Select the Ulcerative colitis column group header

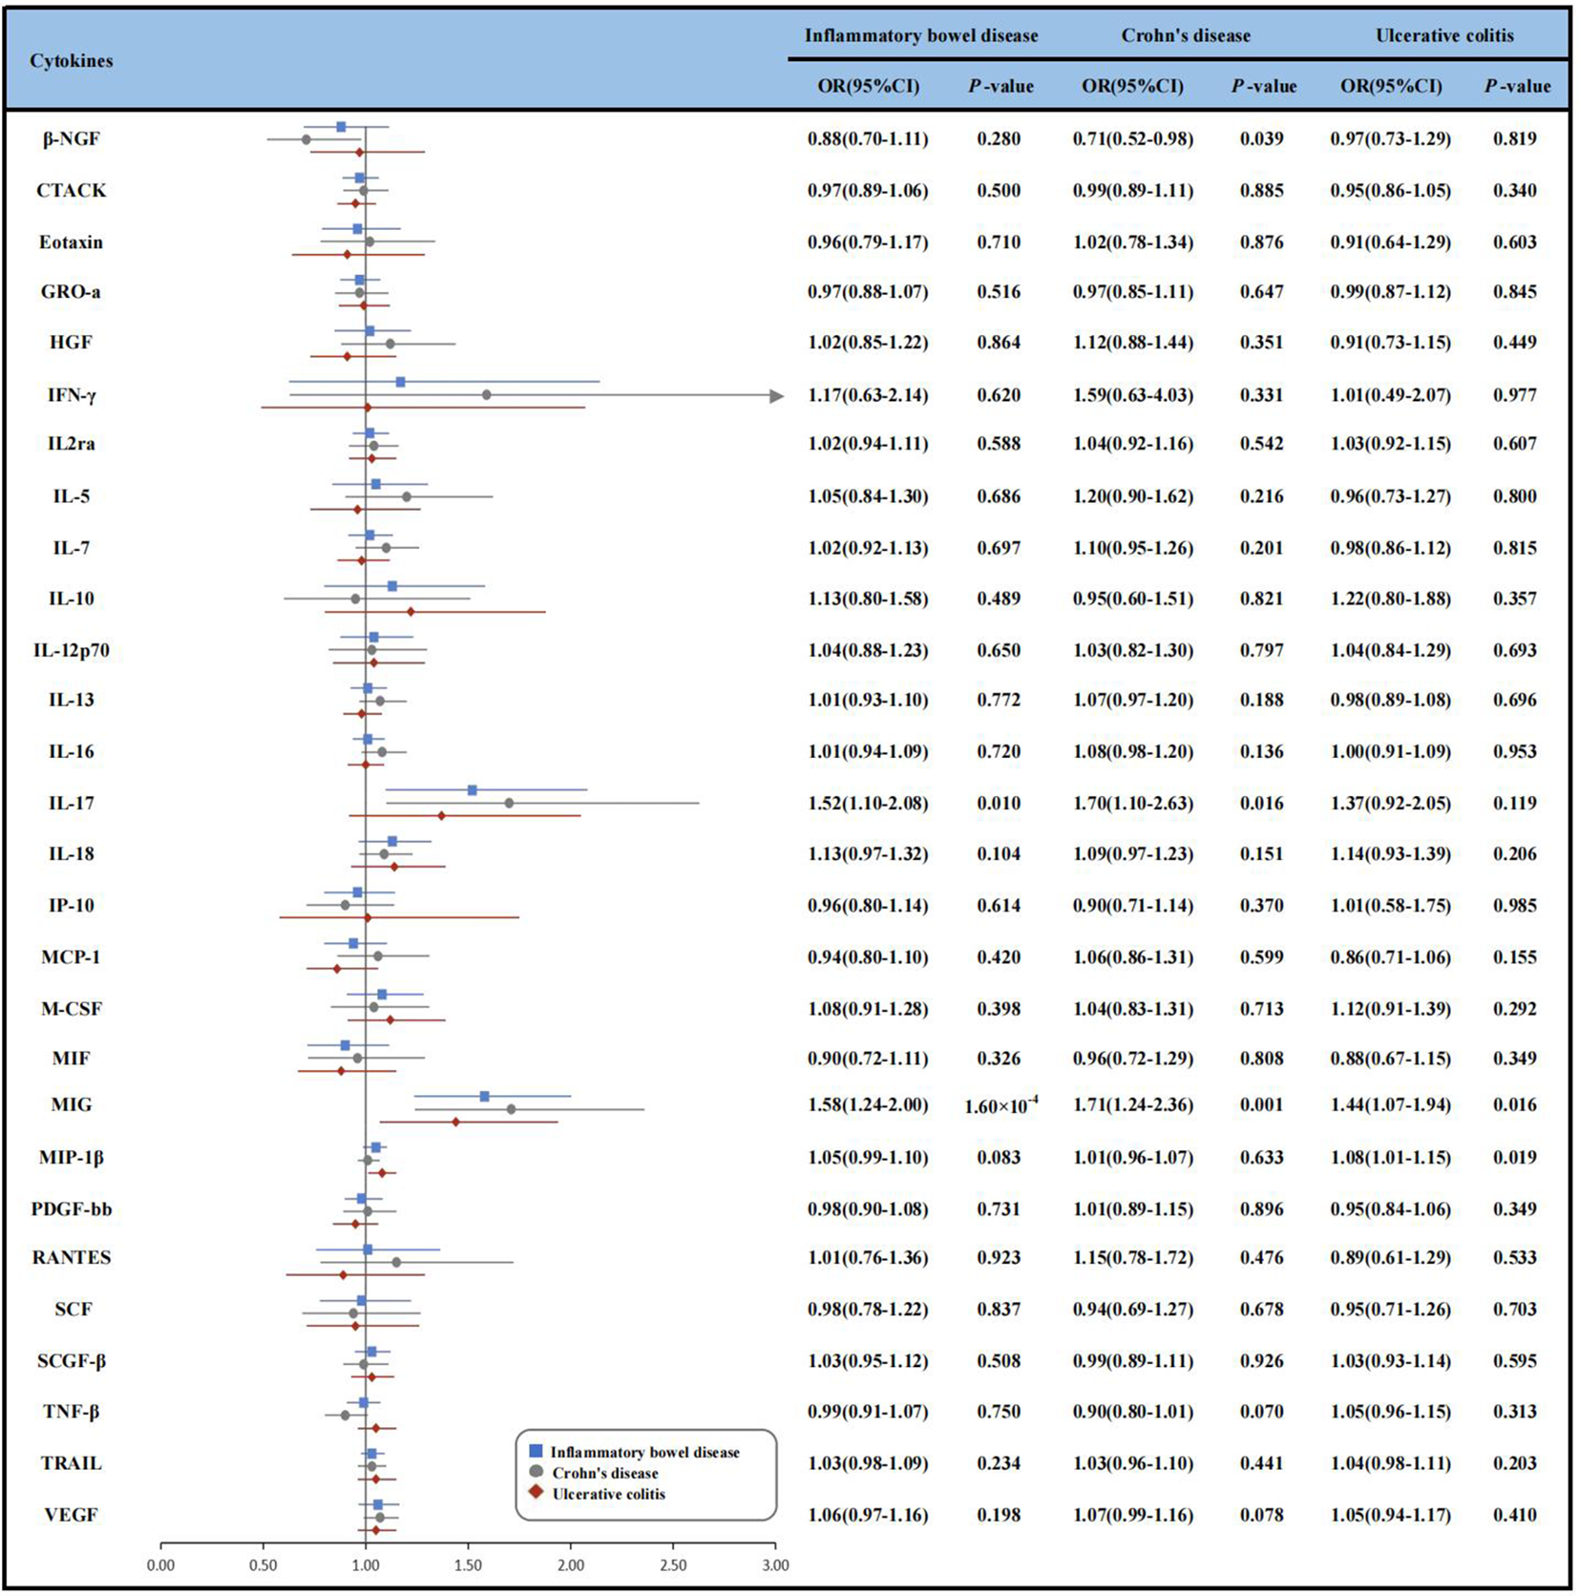(1444, 35)
